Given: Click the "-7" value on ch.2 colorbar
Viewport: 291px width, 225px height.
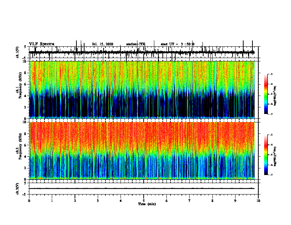Looking at the screenshot, I should (x=271, y=175).
